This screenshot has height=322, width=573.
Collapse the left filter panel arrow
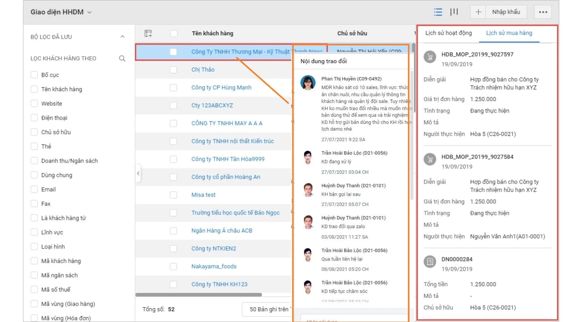(x=138, y=173)
